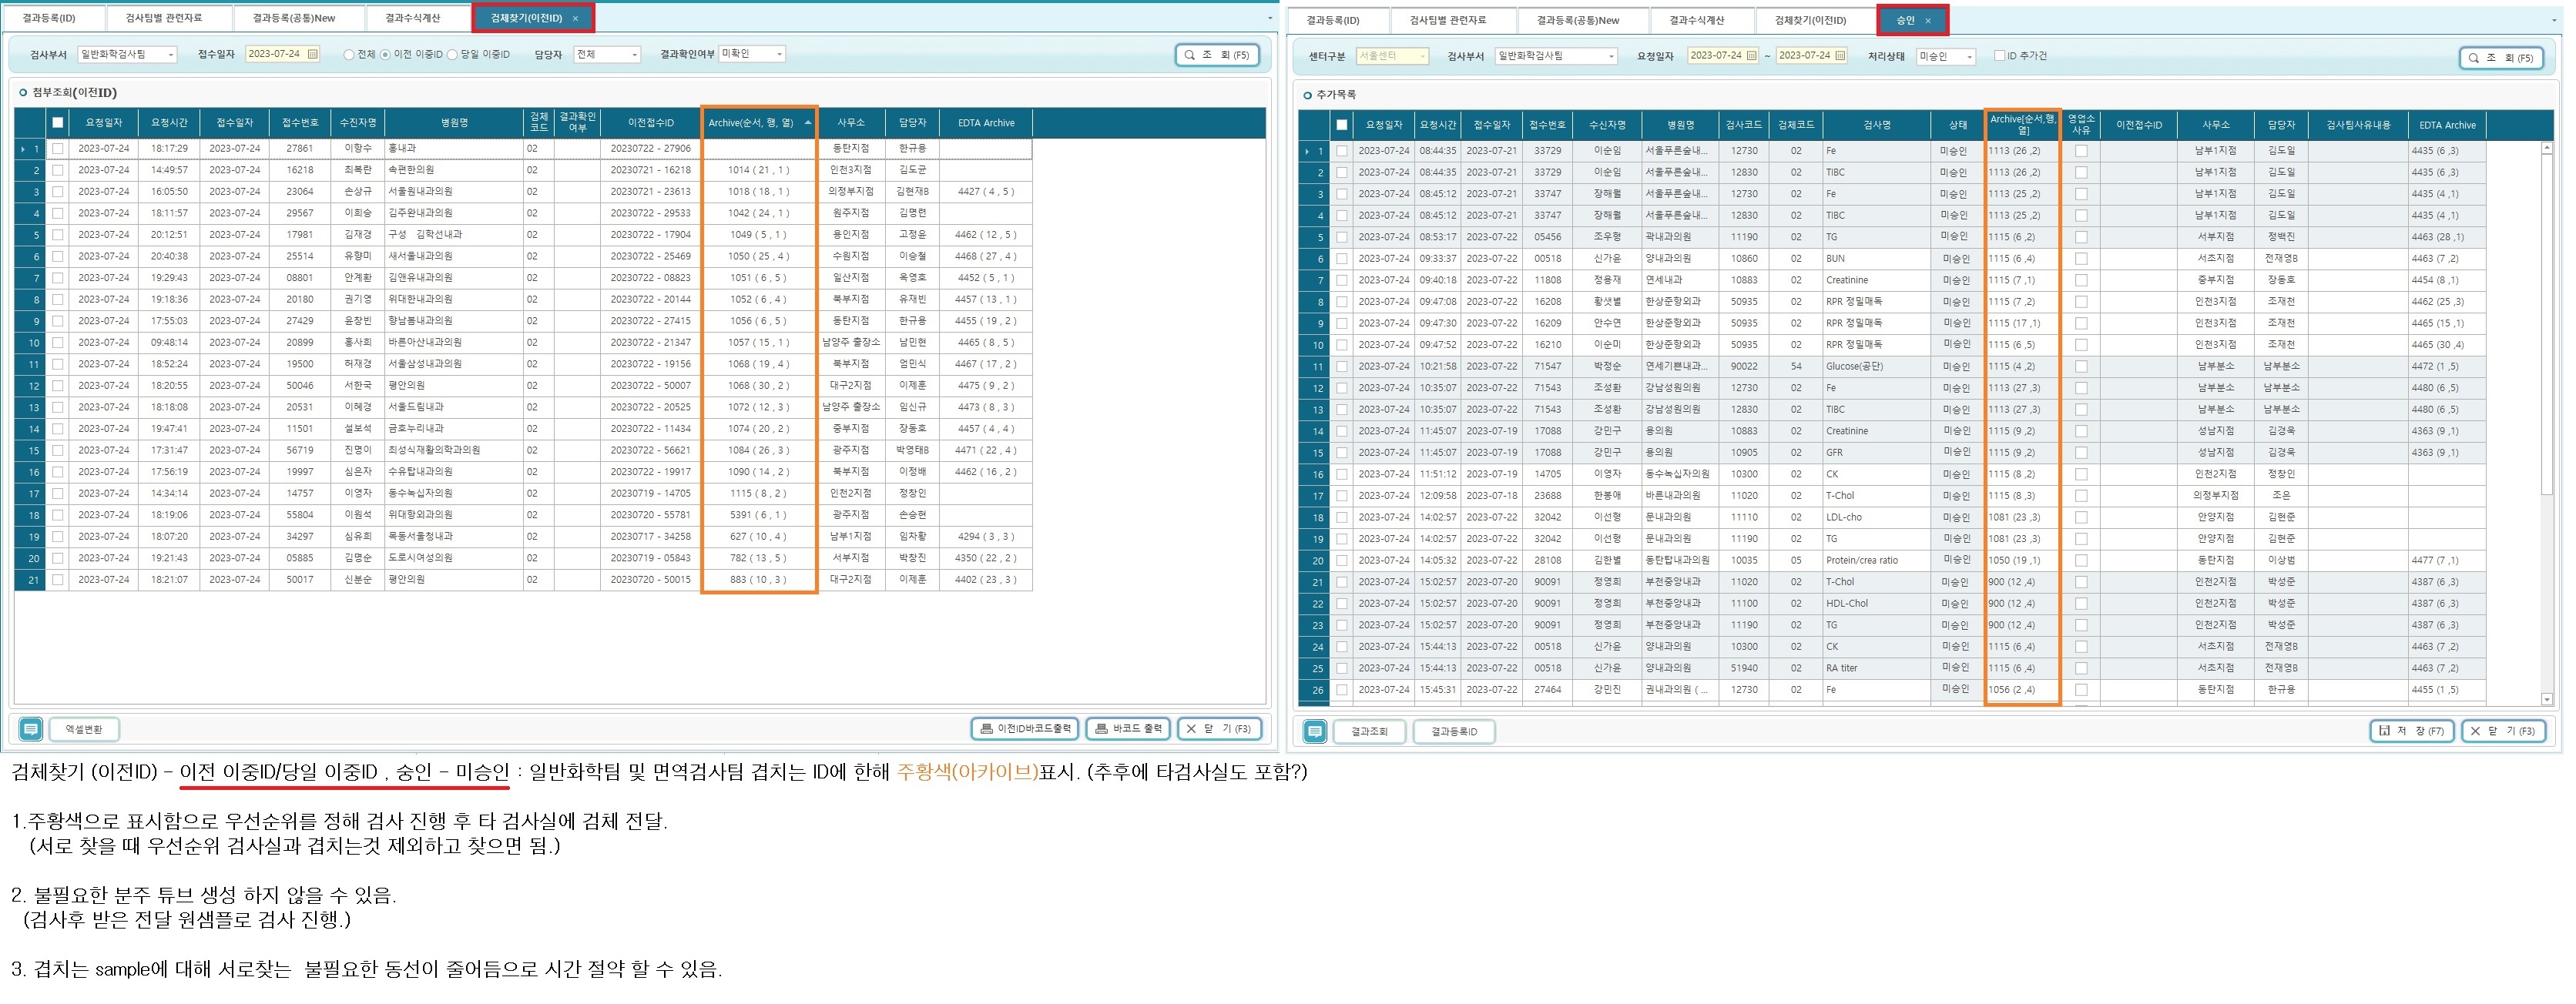Select the 전체 radio button
The height and width of the screenshot is (1004, 2576).
click(349, 55)
